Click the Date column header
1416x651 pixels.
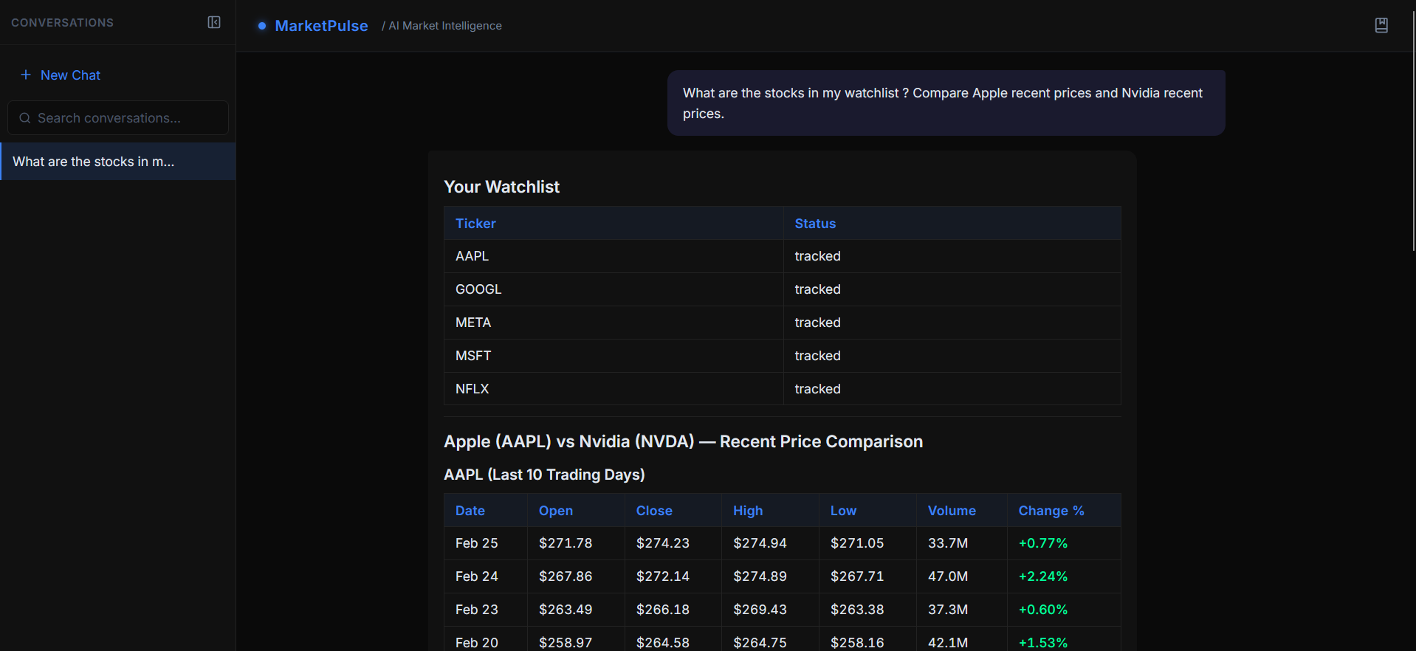tap(470, 511)
